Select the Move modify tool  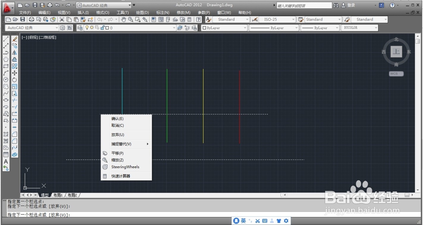coord(14,73)
